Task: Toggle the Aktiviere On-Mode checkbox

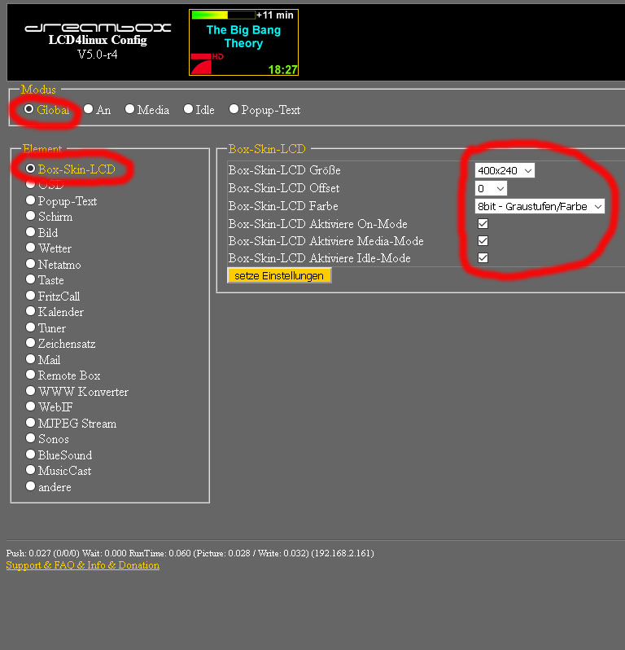Action: click(483, 223)
